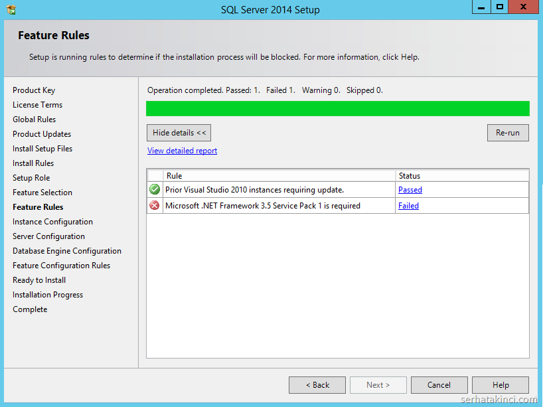The image size is (543, 407).
Task: Open the Passed status link
Action: click(410, 190)
